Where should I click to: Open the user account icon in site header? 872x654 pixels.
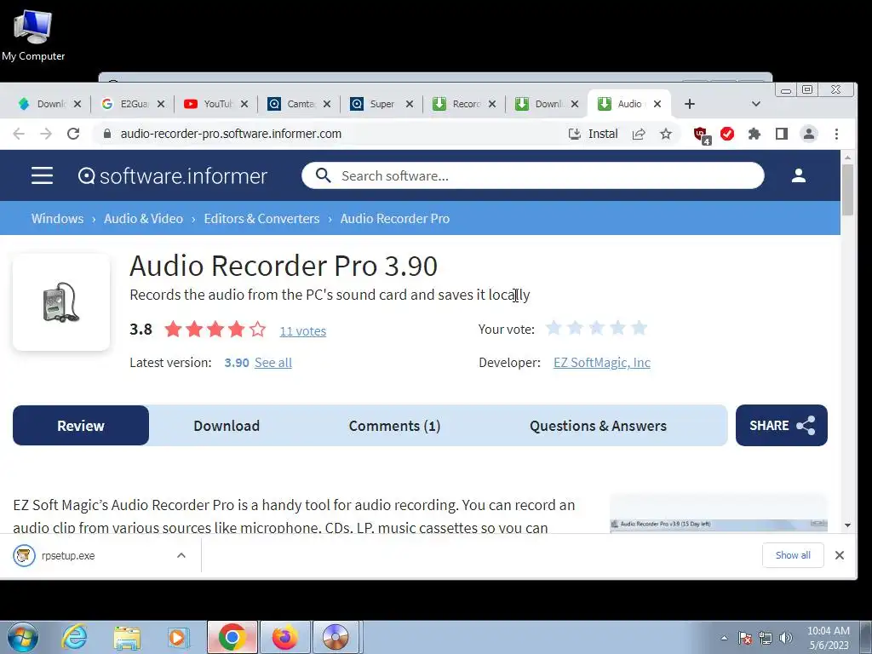799,175
